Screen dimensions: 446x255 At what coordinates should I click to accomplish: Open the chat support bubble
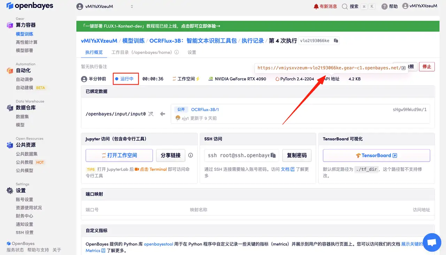click(x=432, y=242)
